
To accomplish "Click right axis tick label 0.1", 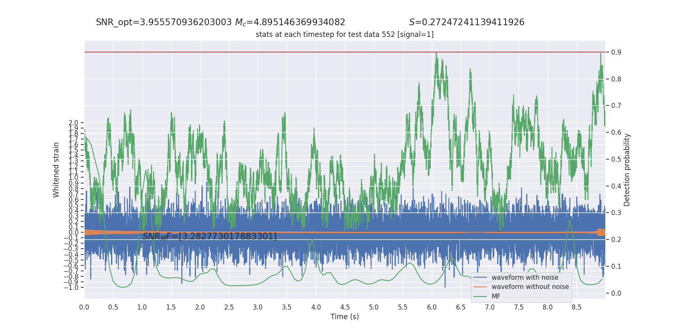I will pos(616,266).
